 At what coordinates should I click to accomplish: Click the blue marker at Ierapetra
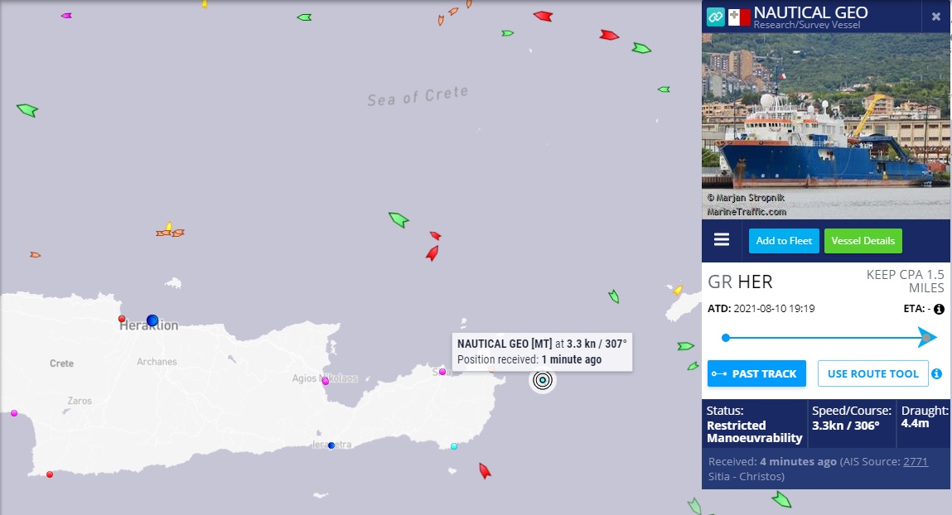pyautogui.click(x=331, y=445)
